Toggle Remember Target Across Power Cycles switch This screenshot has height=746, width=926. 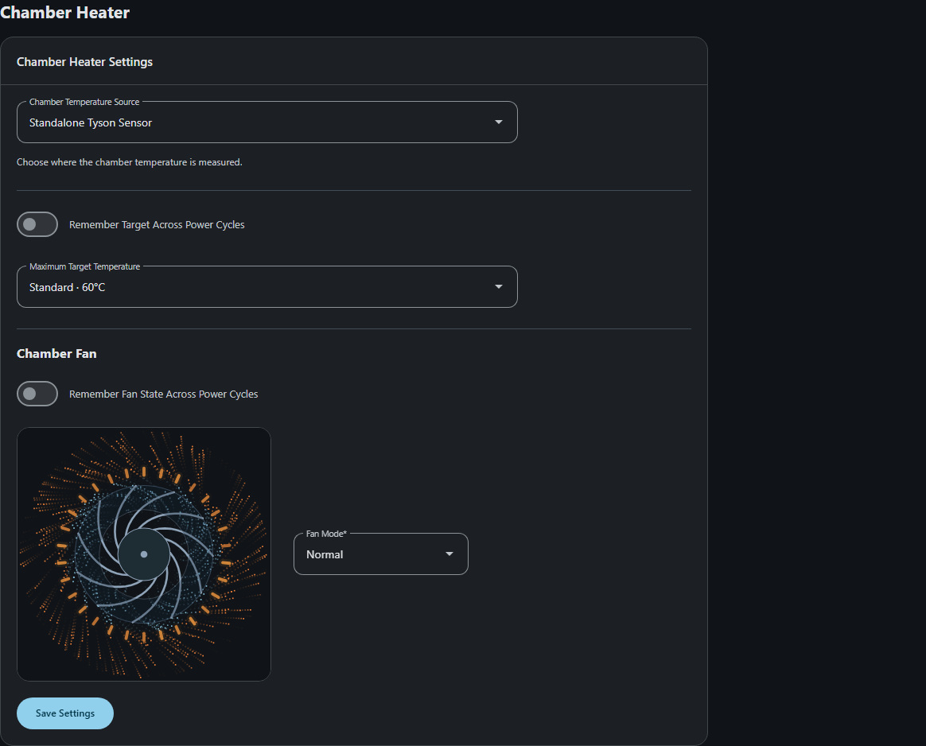coord(37,224)
